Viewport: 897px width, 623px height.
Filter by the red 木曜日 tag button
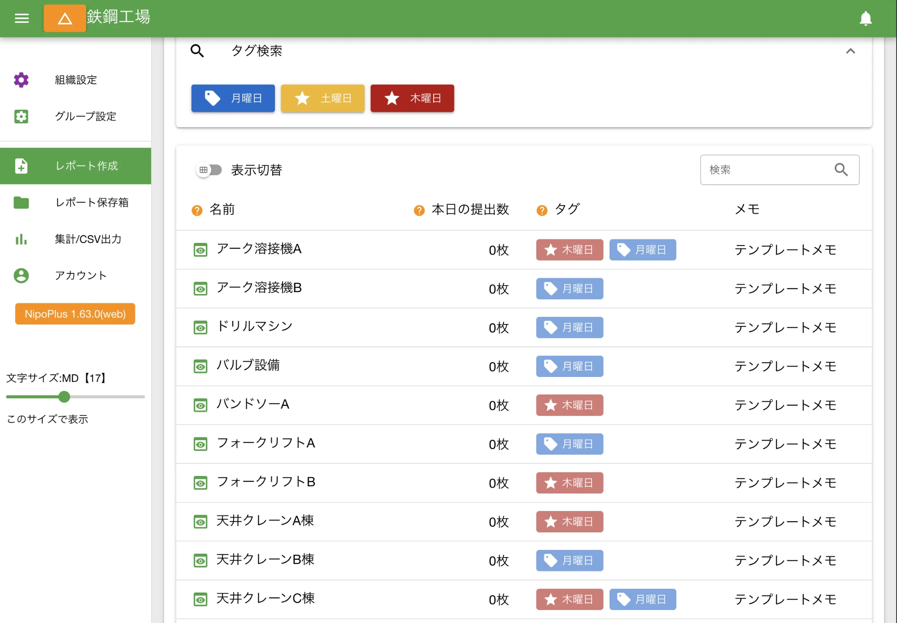click(x=412, y=98)
